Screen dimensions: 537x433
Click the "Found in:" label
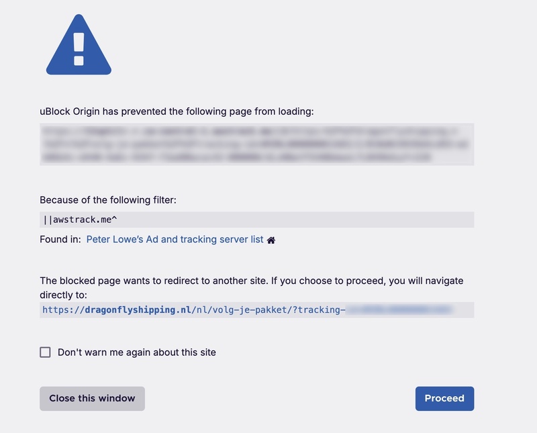(x=60, y=239)
